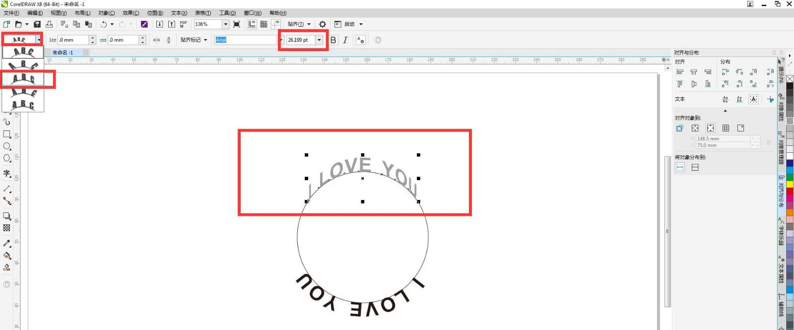The width and height of the screenshot is (794, 330).
Task: Choose the third ABC text orientation preset
Action: (x=23, y=78)
